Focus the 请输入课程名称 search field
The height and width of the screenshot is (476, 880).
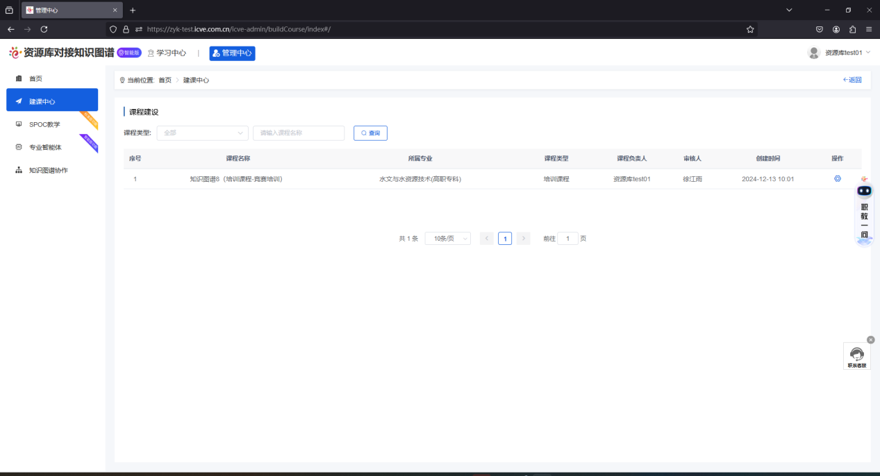click(299, 133)
